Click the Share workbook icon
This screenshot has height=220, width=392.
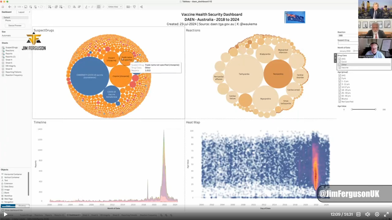click(141, 7)
